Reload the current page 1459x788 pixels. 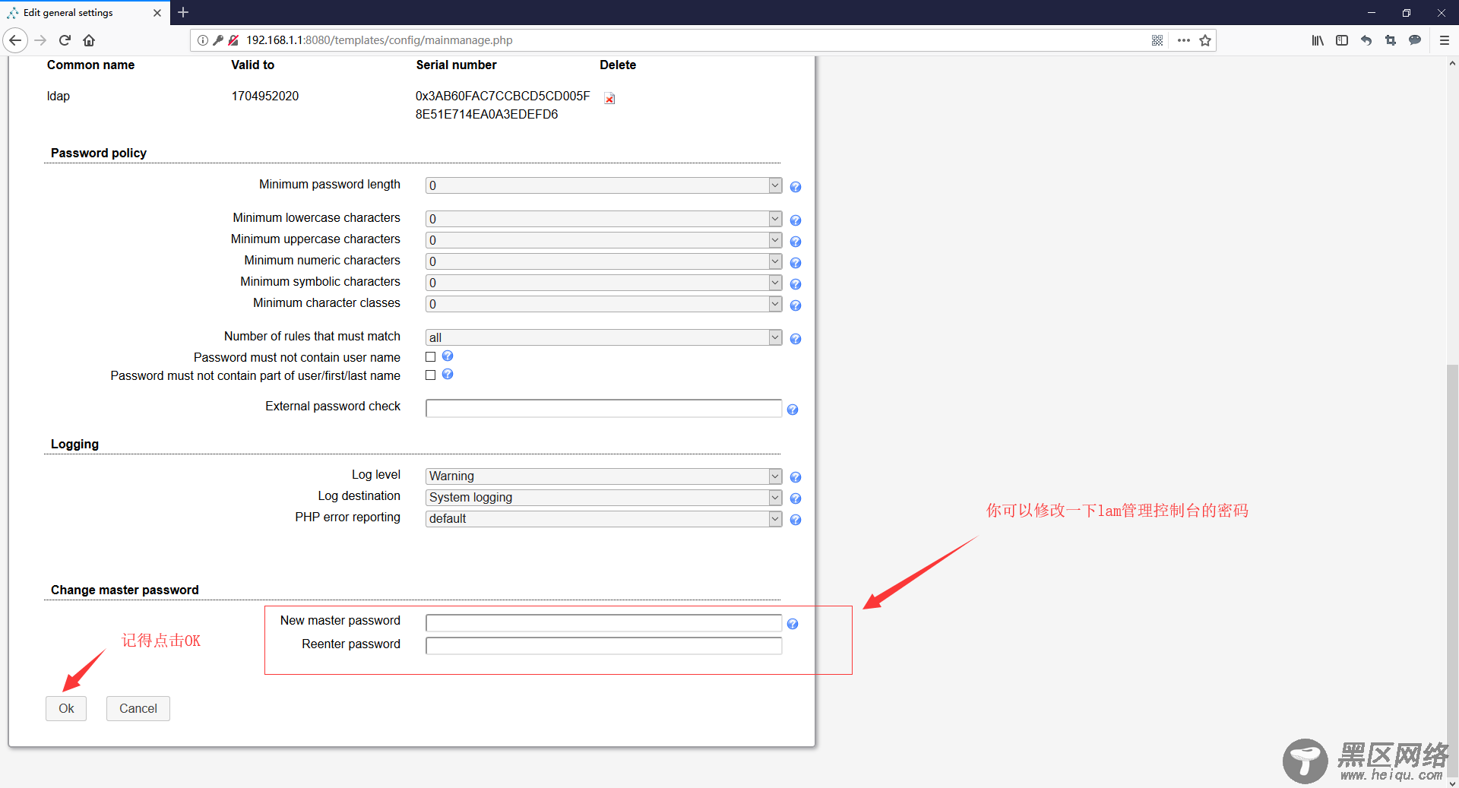65,40
